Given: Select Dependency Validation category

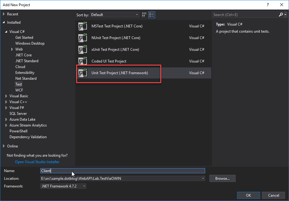Looking at the screenshot, I should pyautogui.click(x=28, y=137).
